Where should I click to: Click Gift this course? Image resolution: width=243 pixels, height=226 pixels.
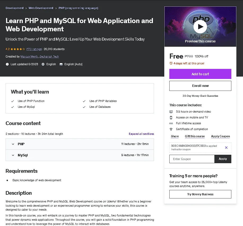195,136
